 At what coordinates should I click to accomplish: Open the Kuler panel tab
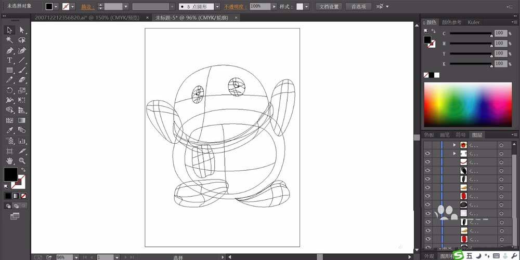474,22
